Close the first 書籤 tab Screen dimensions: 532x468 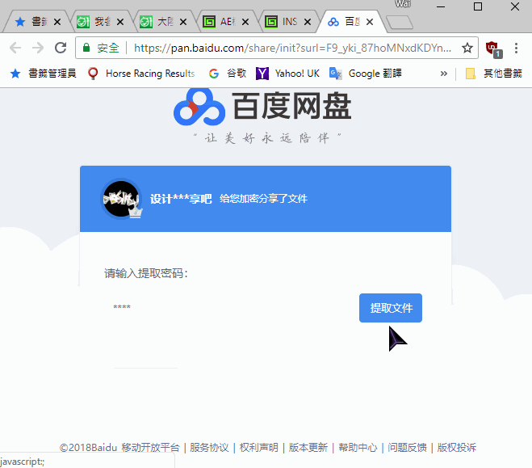(57, 22)
